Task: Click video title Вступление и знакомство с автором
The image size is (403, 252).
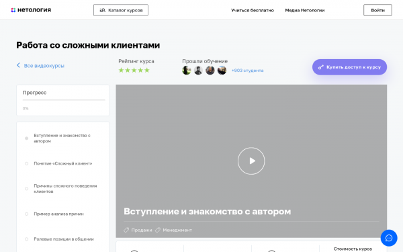Action: [207, 212]
